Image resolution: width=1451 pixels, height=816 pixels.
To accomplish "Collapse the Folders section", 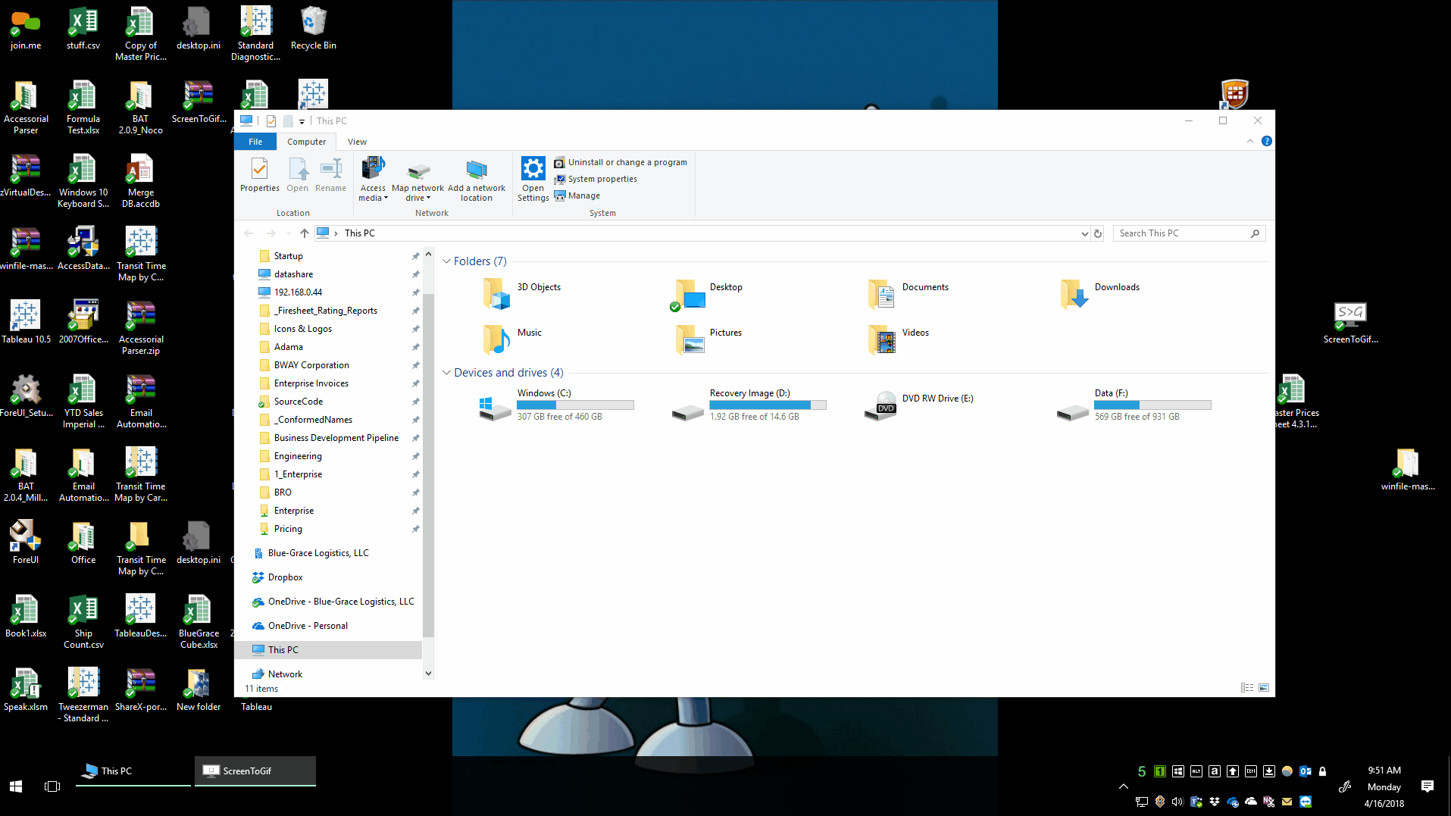I will (x=446, y=261).
